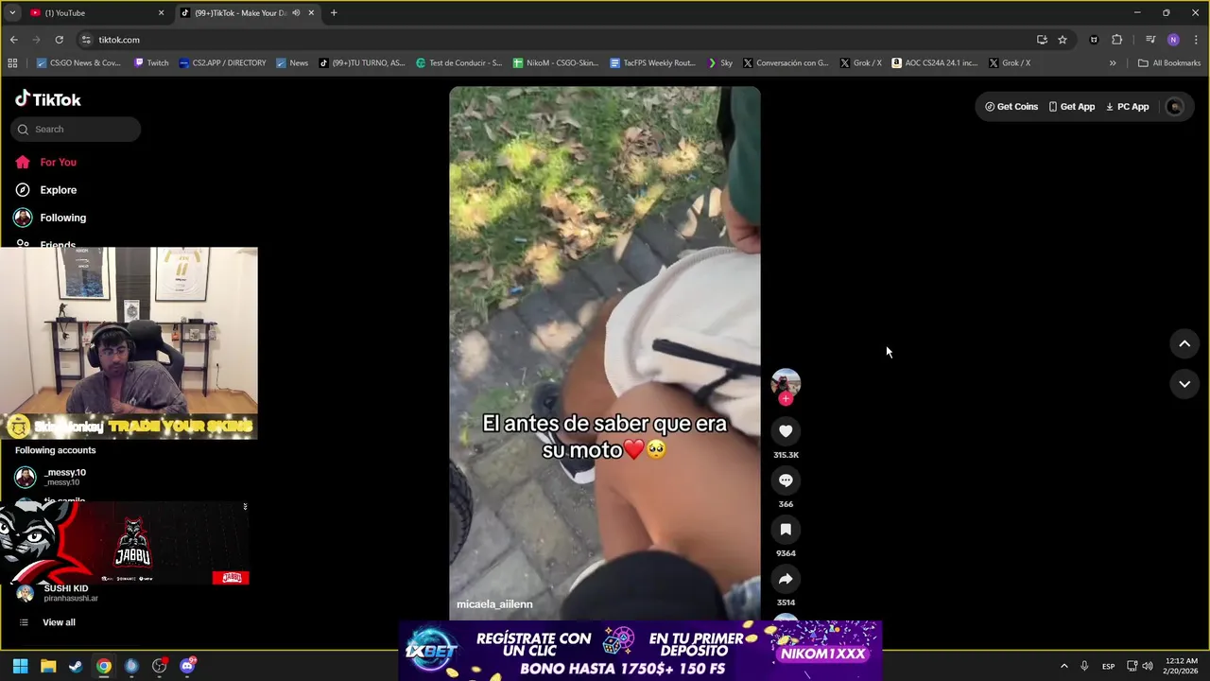This screenshot has width=1210, height=681.
Task: Open Chrome profile N avatar
Action: (x=1173, y=40)
